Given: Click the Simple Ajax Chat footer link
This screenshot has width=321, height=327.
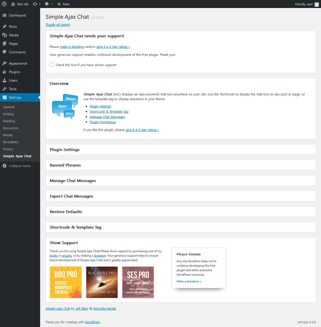Looking at the screenshot, I should pyautogui.click(x=58, y=308).
